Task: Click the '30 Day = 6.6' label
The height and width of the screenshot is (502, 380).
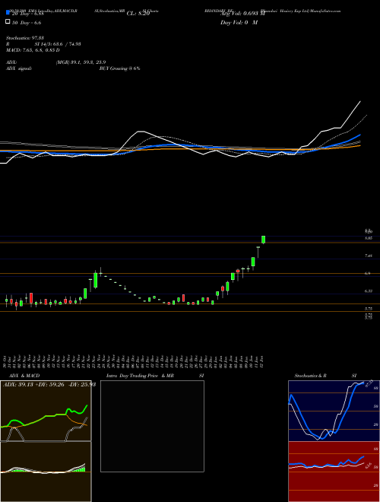Action: [27, 23]
